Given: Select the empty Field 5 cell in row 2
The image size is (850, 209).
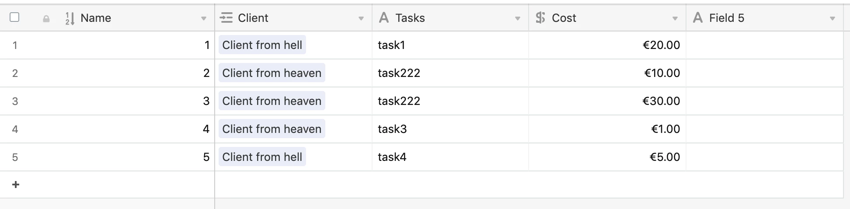Looking at the screenshot, I should click(x=764, y=73).
